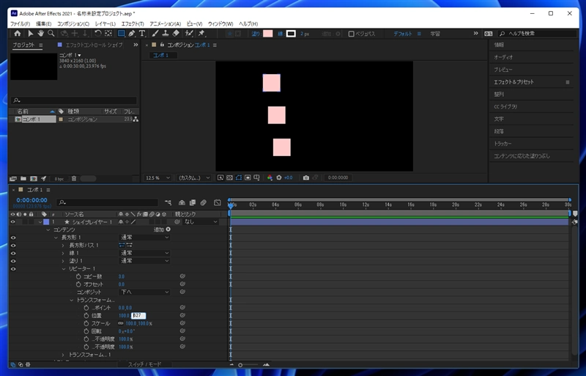
Task: Hide the 線 1 stroke with eye icon
Action: (13, 253)
